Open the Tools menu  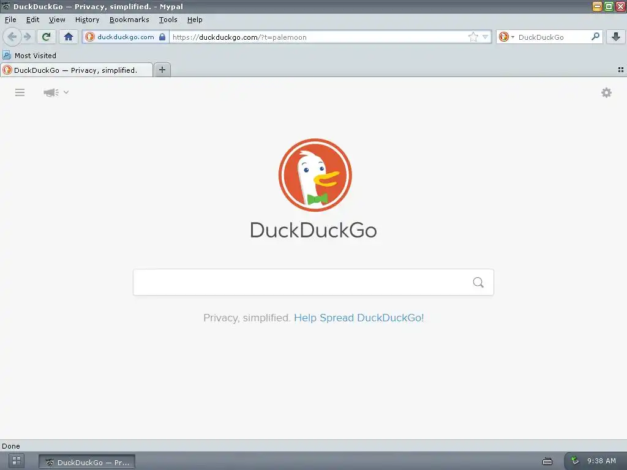[x=168, y=20]
